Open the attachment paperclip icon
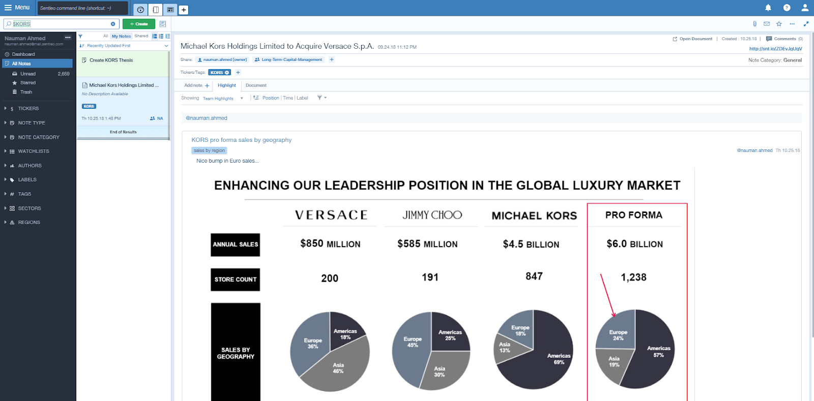Screen dimensions: 814x401 754,24
